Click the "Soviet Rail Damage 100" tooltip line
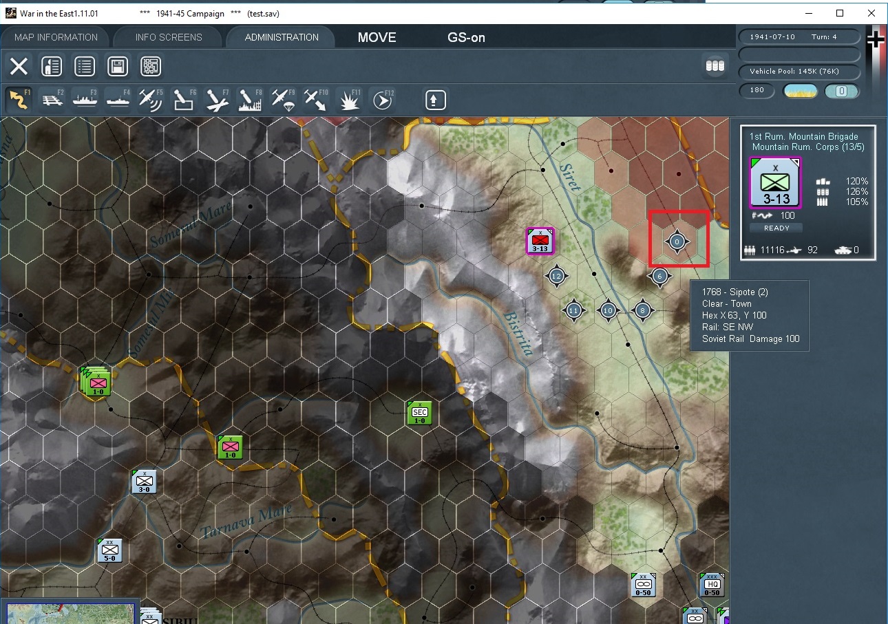888x624 pixels. tap(751, 339)
